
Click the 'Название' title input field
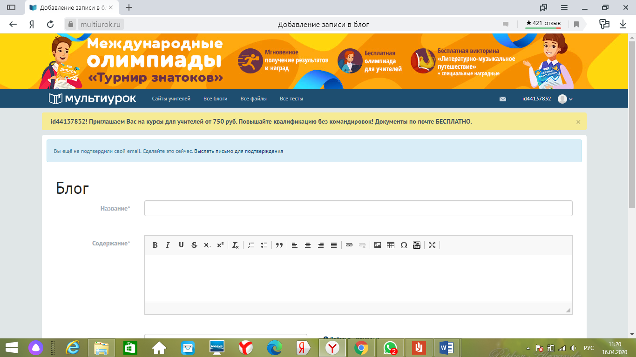point(358,208)
